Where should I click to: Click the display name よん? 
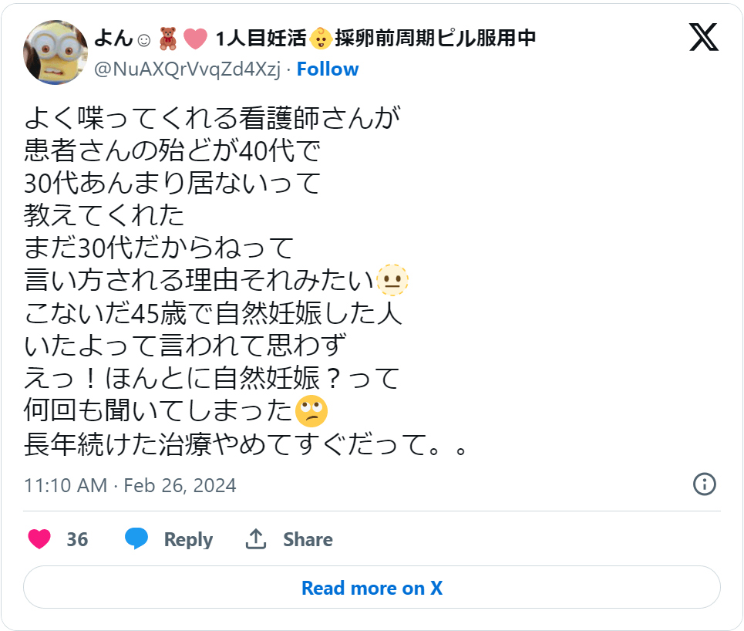click(114, 35)
